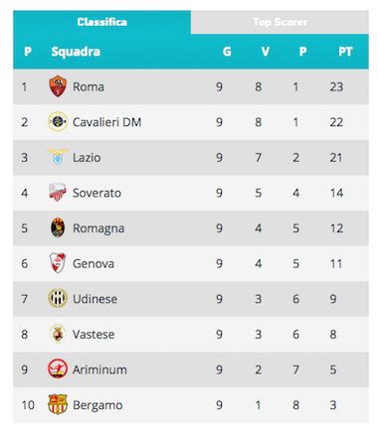Viewport: 378px width, 436px height.
Task: Select the Lazio eagle crest
Action: tap(58, 157)
